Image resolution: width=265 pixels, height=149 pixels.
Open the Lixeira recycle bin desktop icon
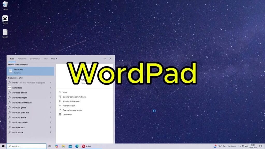tap(5, 5)
